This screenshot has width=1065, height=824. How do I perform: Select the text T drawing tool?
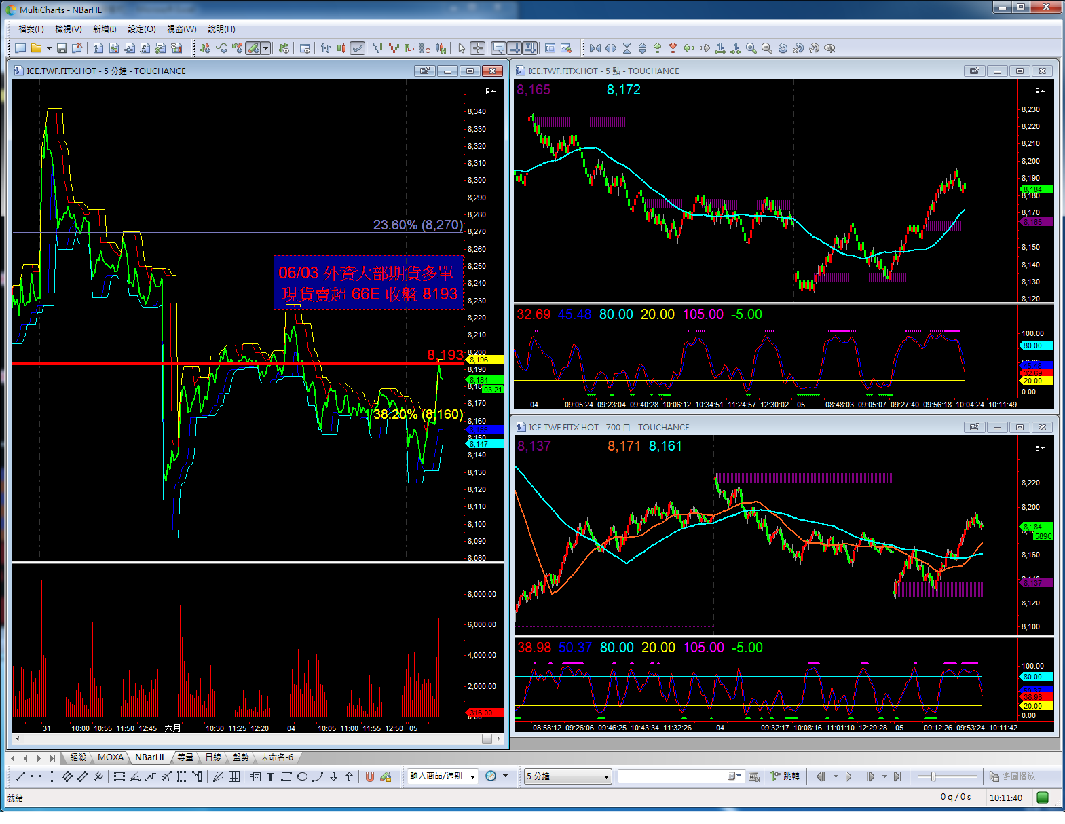270,776
